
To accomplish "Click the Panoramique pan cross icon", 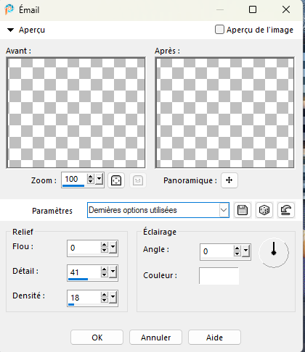I will [229, 180].
